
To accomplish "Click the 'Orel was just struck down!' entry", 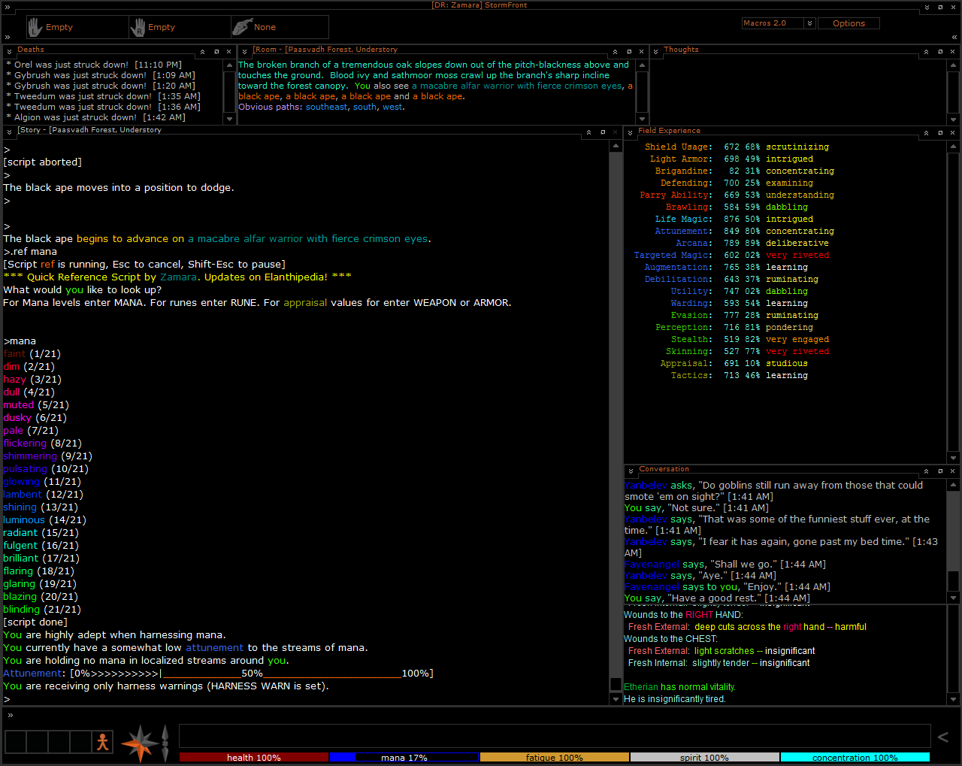I will (x=94, y=65).
